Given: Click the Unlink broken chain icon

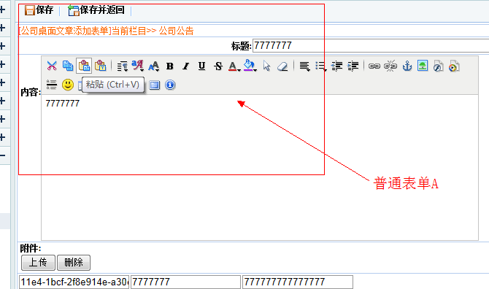Looking at the screenshot, I should 390,66.
